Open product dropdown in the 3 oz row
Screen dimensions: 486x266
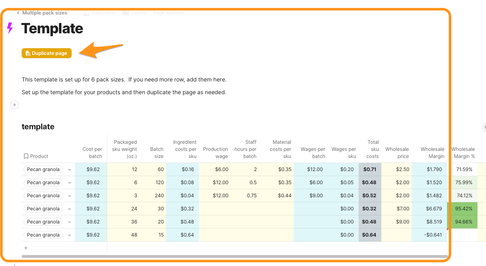click(x=70, y=196)
